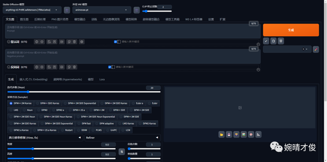Click the copy icon in the 提示词 toolbar
Screen dimensions: 327x162
pyautogui.click(x=69, y=42)
